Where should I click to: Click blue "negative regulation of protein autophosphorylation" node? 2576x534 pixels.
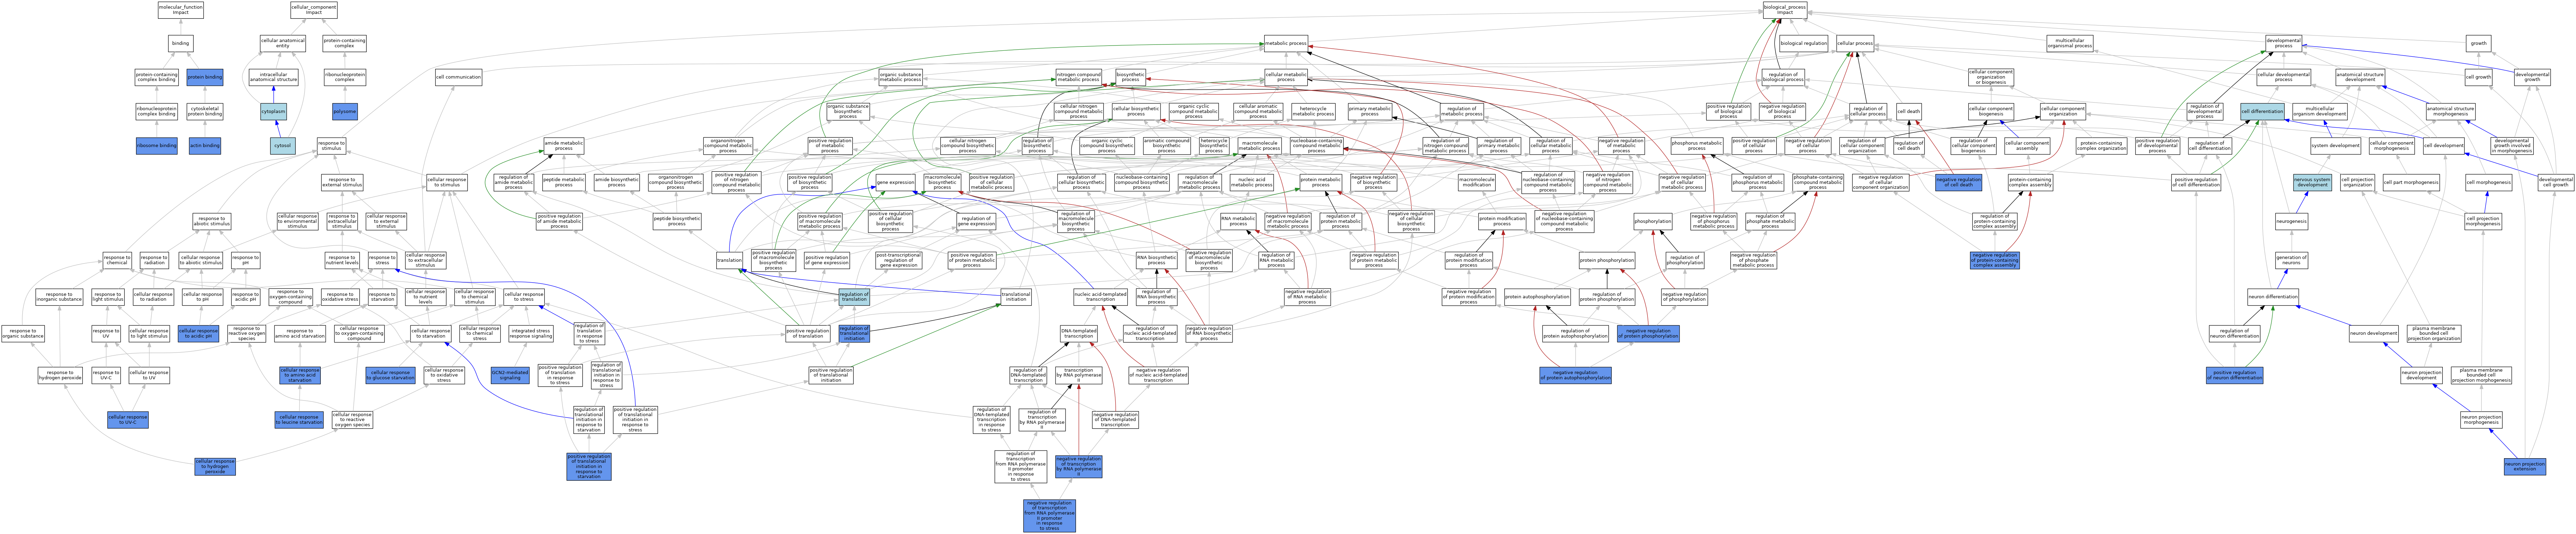coord(1575,375)
